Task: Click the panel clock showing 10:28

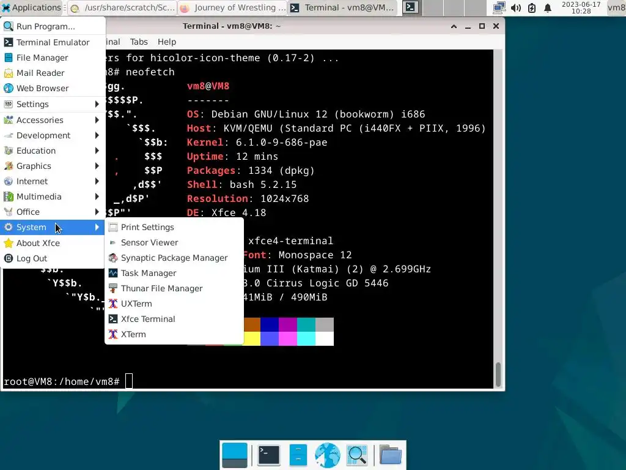Action: pyautogui.click(x=581, y=7)
